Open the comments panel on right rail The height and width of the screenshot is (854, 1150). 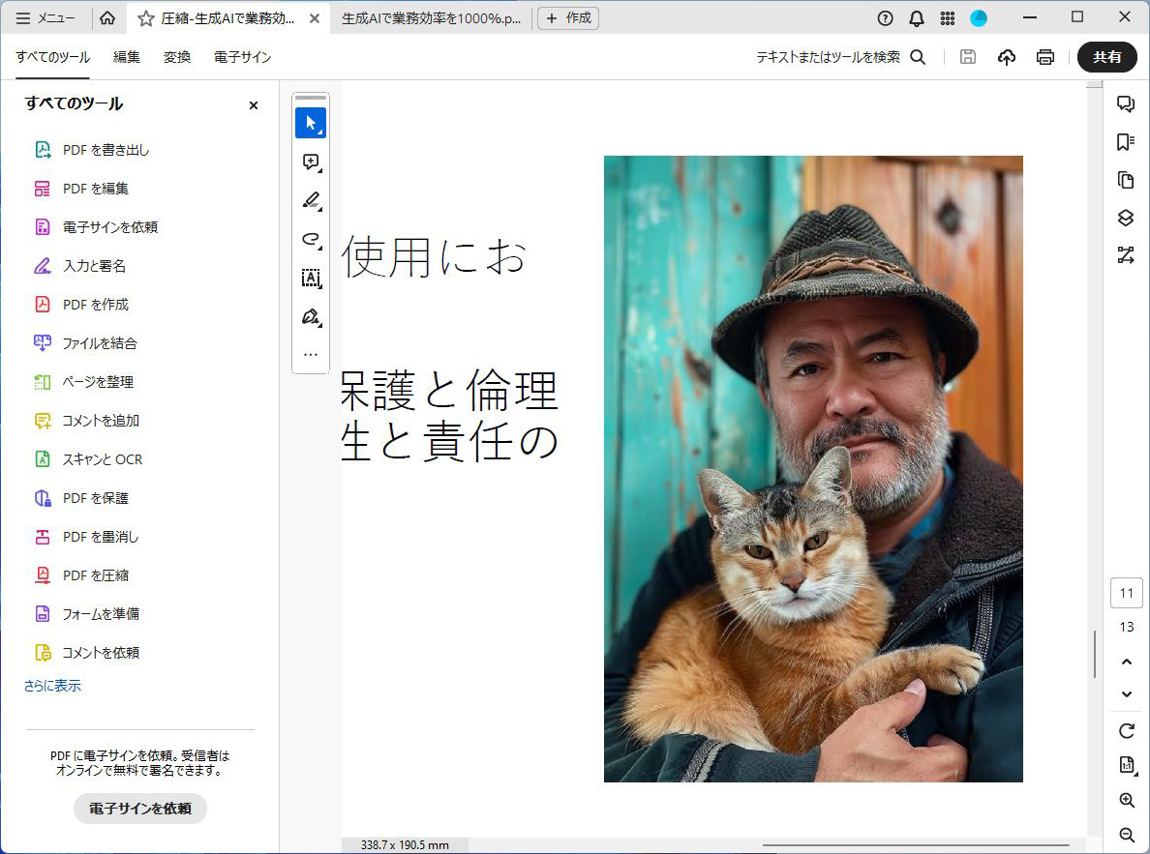1126,104
